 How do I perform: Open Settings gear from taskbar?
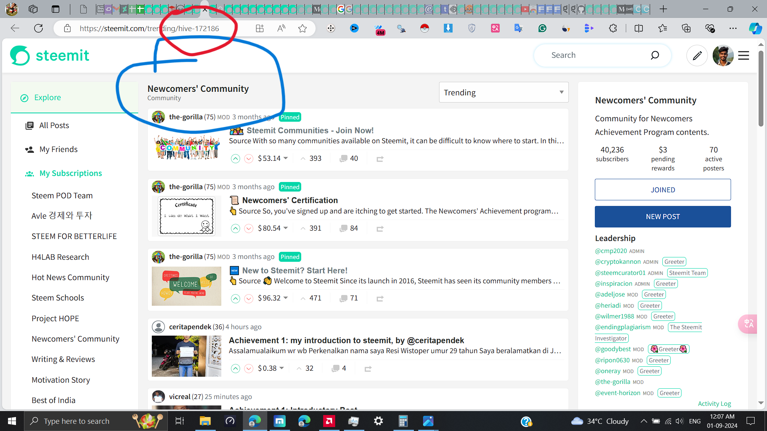pos(378,421)
